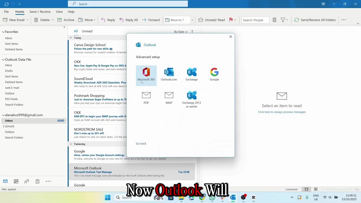This screenshot has width=361, height=203.
Task: Collapse alanaboz999@gmail.com account
Action: point(3,115)
